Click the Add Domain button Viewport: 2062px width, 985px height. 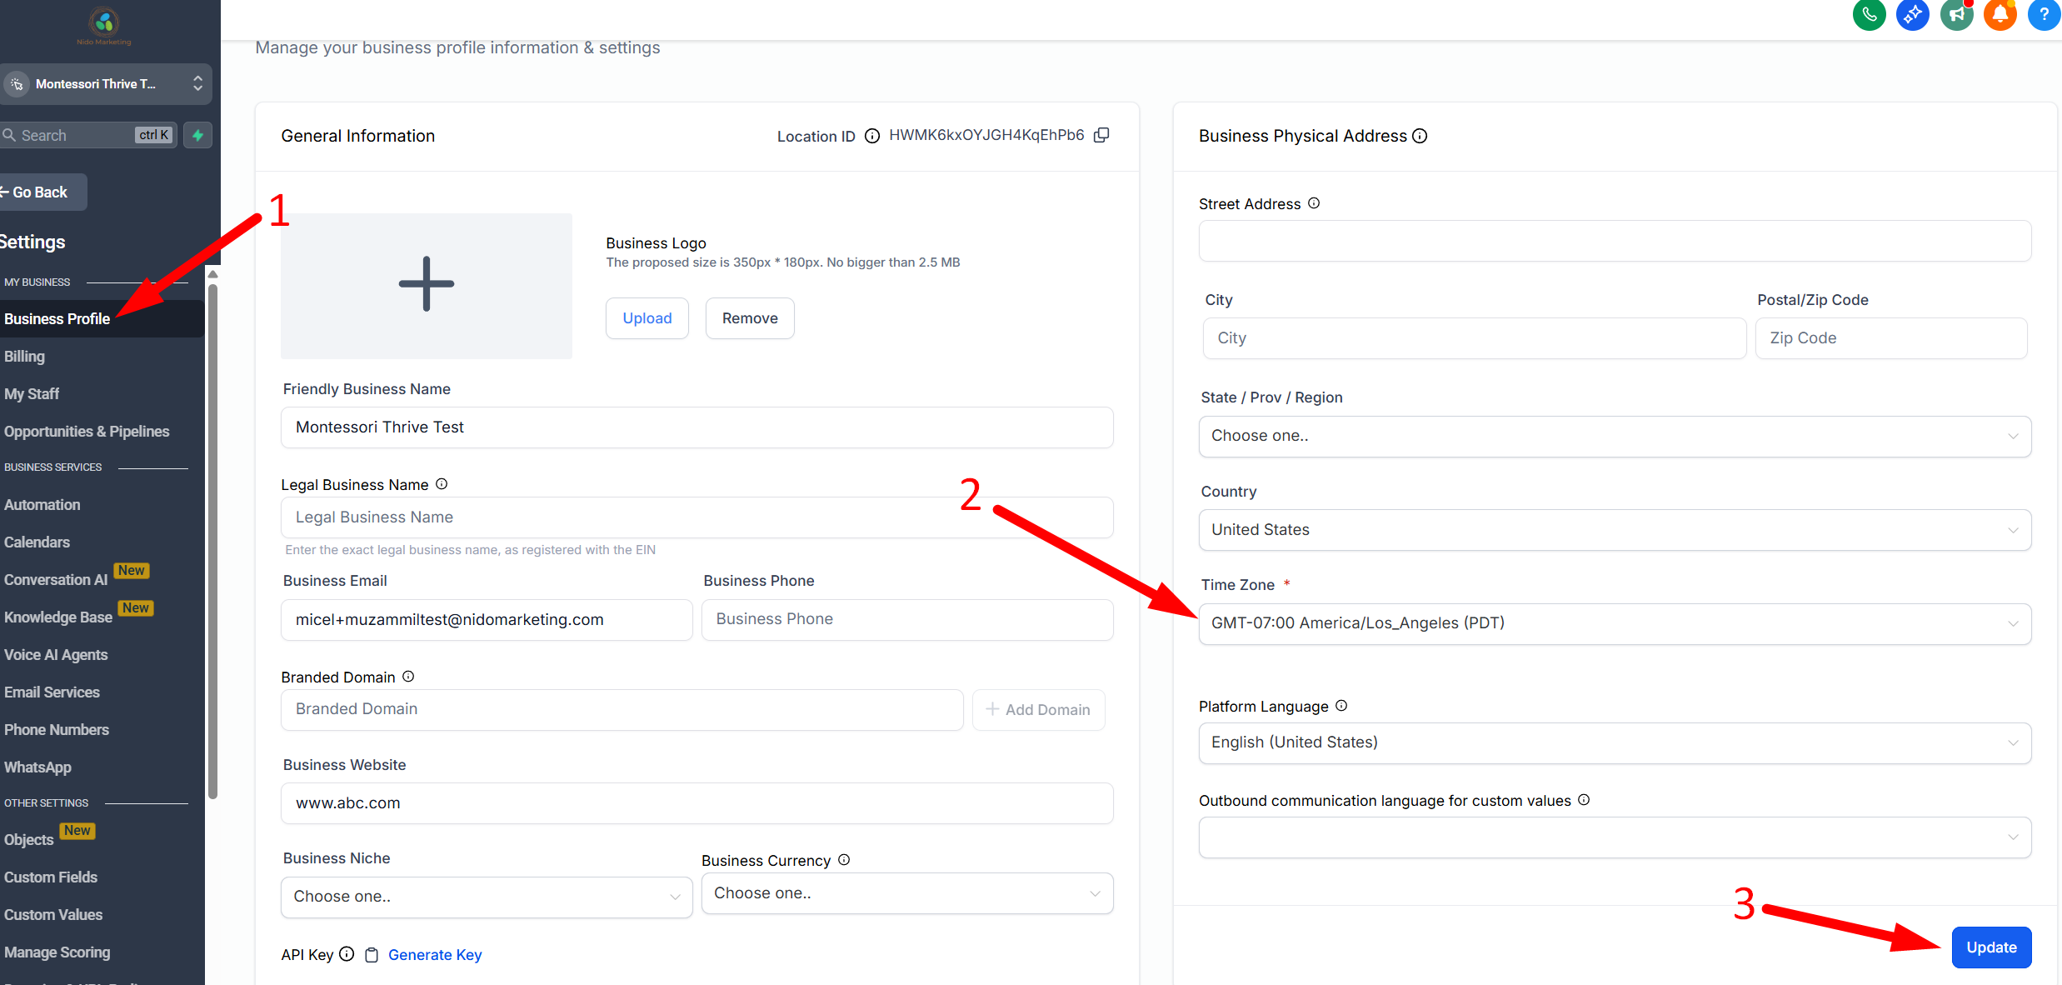(1038, 710)
